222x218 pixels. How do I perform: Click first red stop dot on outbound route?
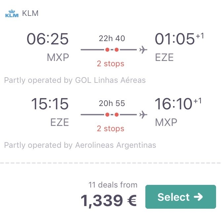[x=107, y=50]
